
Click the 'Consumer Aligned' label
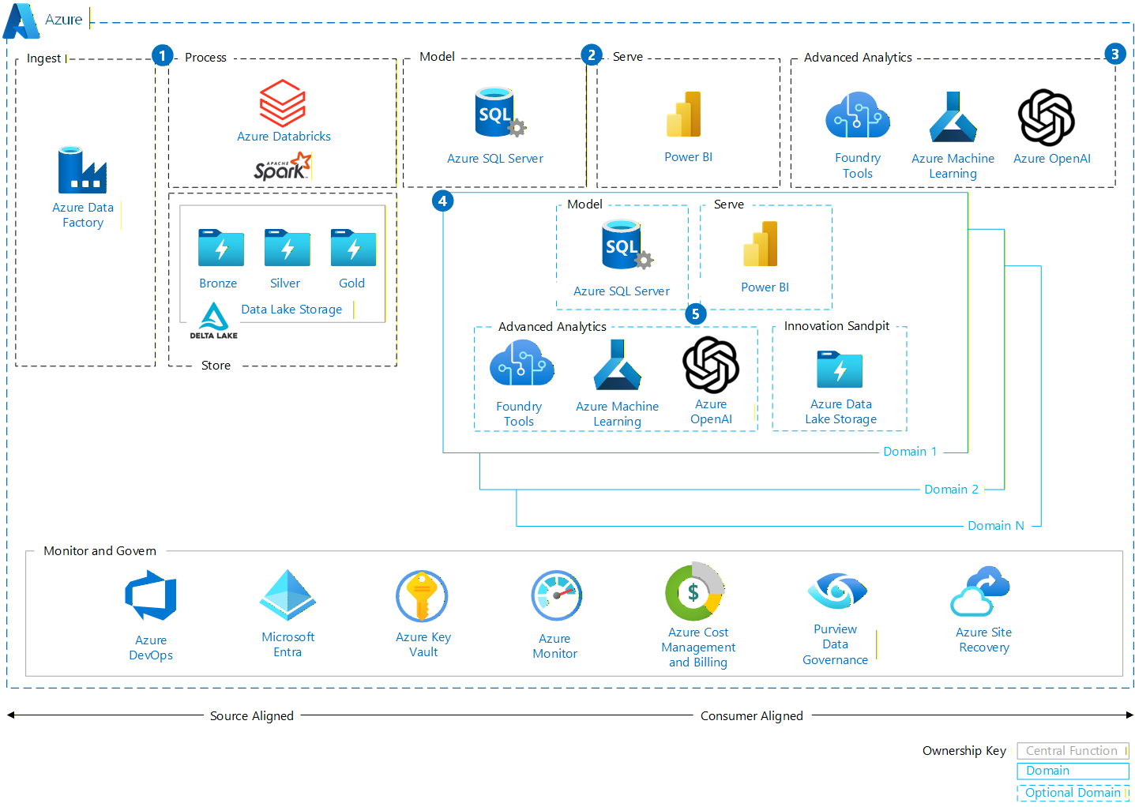click(x=751, y=716)
